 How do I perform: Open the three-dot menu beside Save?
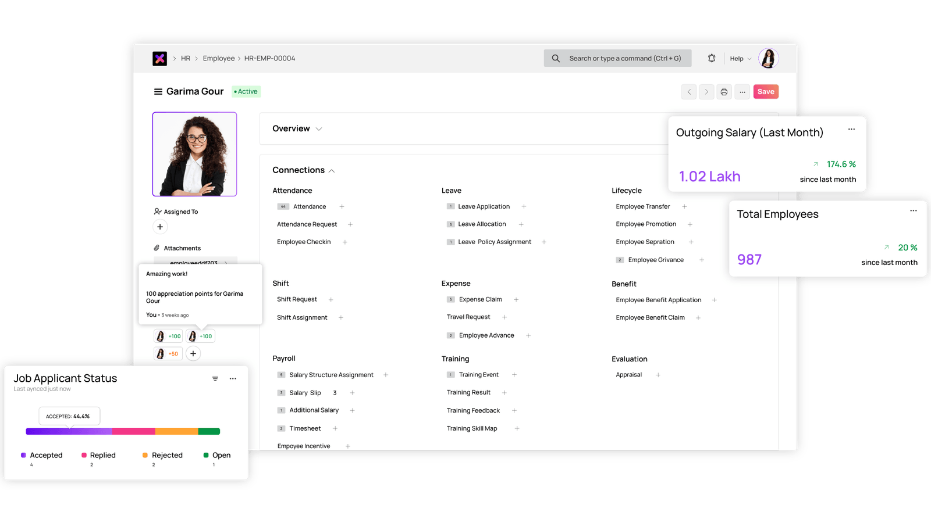(x=742, y=92)
